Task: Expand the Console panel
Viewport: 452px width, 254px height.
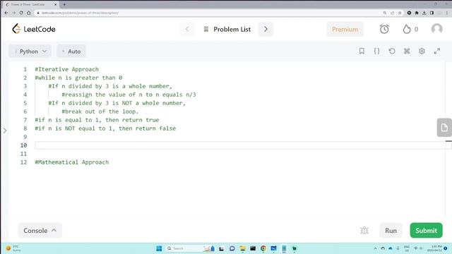Action: (40, 231)
